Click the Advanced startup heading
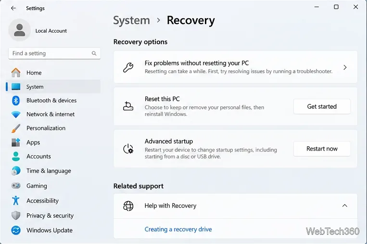This screenshot has width=367, height=244. click(x=169, y=141)
